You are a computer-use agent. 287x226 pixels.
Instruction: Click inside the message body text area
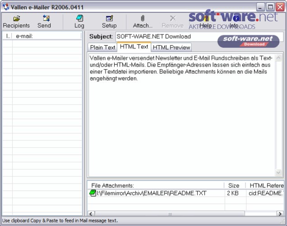pyautogui.click(x=182, y=115)
